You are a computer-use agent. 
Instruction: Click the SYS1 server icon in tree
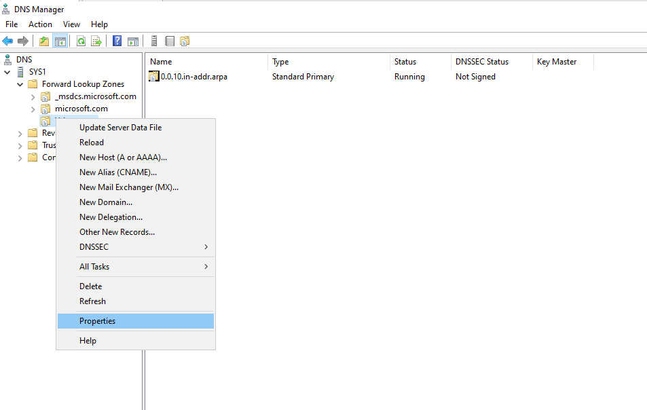20,72
